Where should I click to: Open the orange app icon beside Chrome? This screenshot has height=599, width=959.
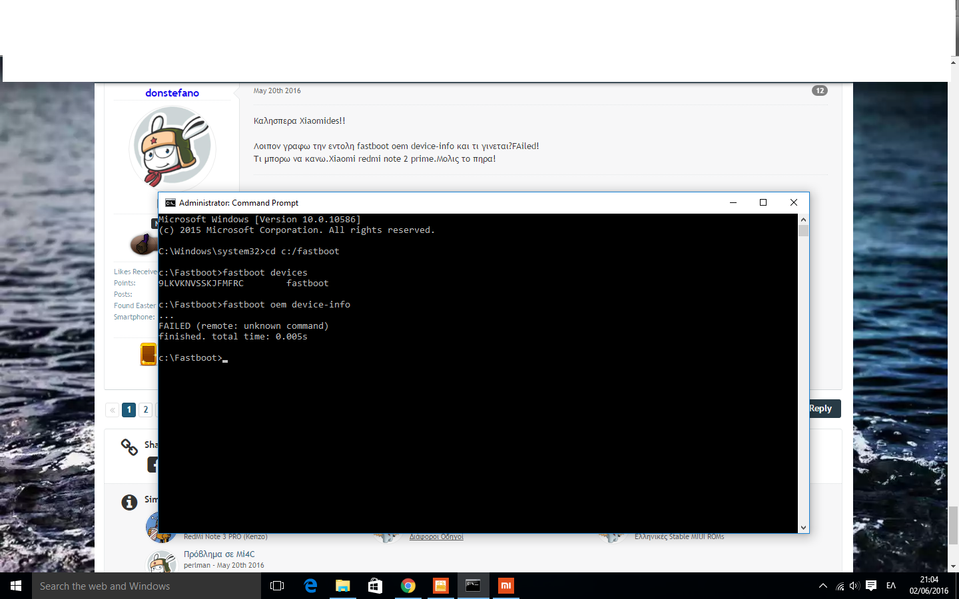(441, 586)
